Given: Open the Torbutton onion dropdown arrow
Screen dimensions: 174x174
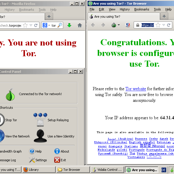Looking at the screenshot, I should (x=119, y=25).
